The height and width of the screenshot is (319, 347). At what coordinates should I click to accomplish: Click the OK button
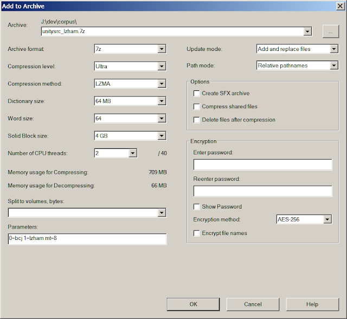coord(193,304)
